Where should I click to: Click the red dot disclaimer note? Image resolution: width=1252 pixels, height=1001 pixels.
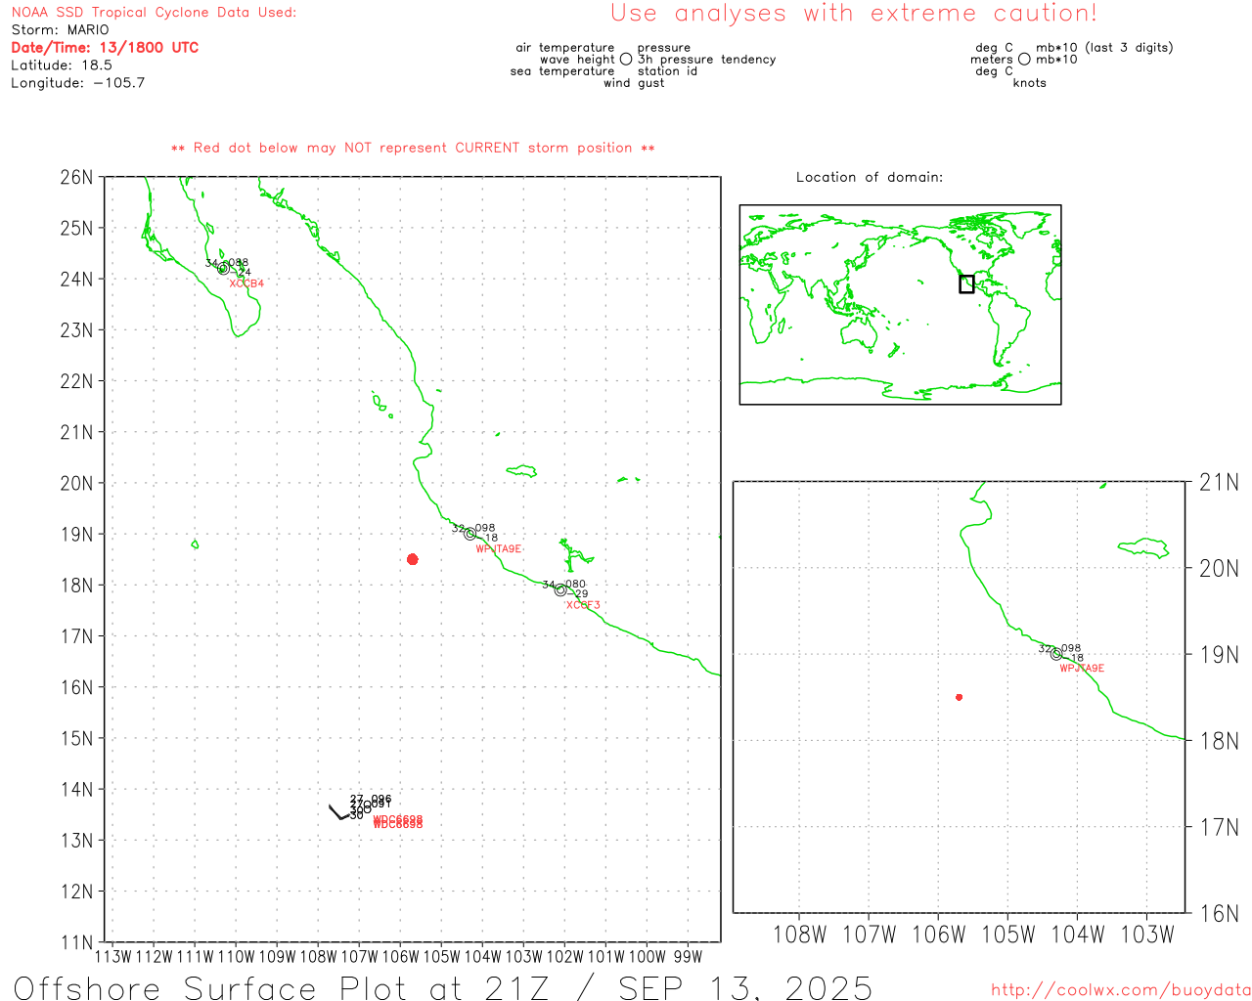413,148
